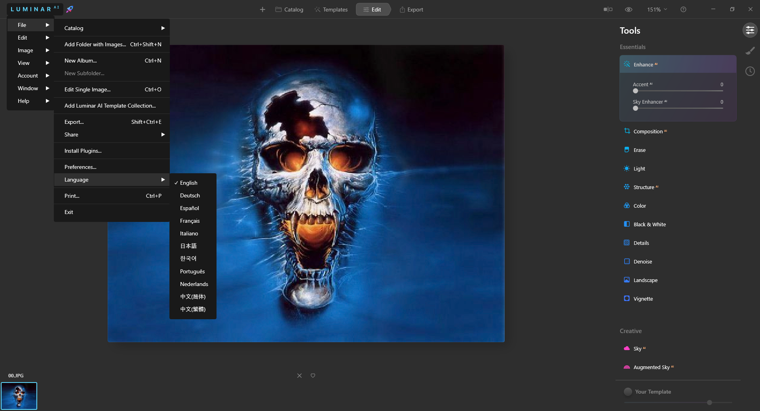Toggle the eye preview icon
Viewport: 760px width, 411px height.
coord(629,9)
